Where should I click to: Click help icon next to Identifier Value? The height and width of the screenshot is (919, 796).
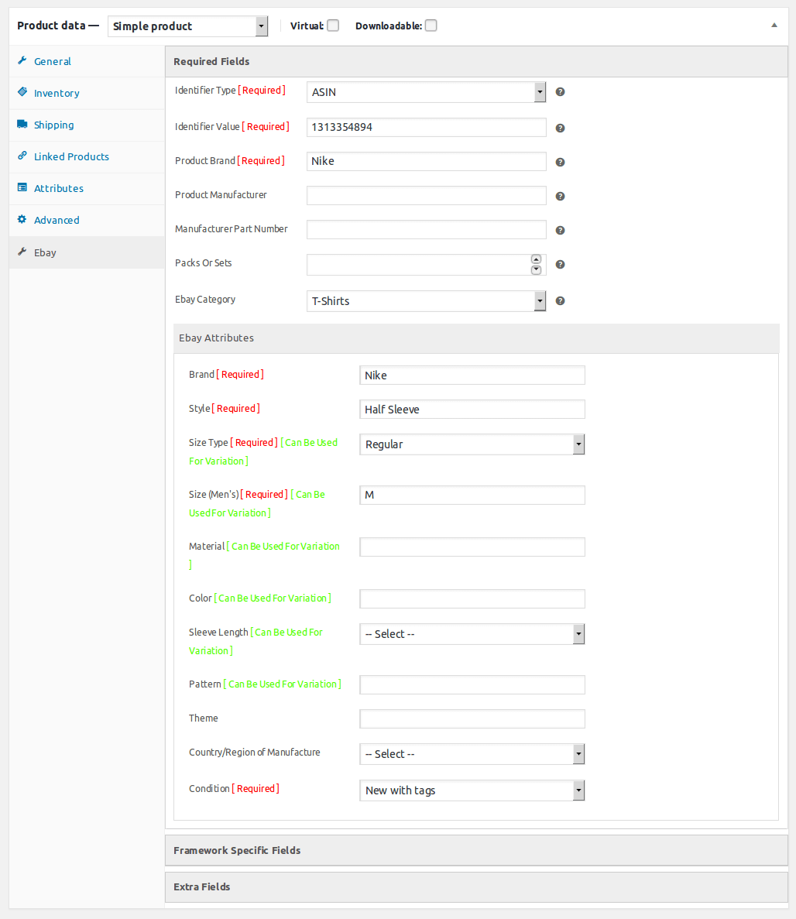coord(561,129)
